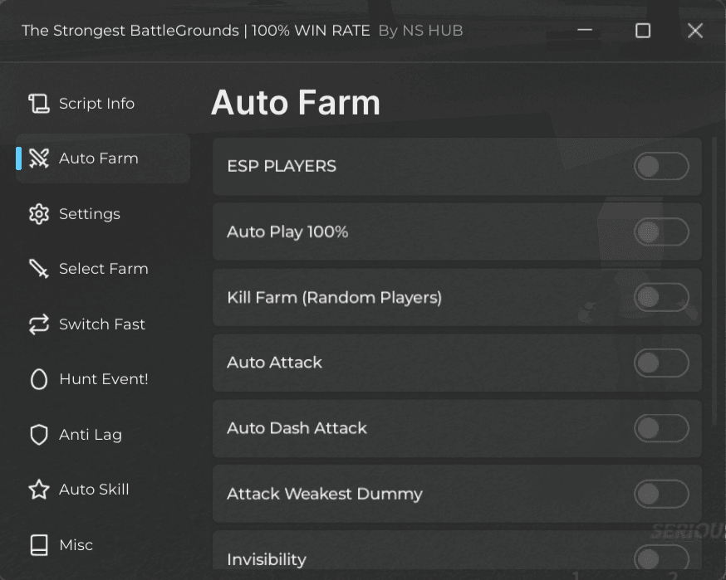Click the Switch Fast repeat arrows icon

click(x=39, y=324)
